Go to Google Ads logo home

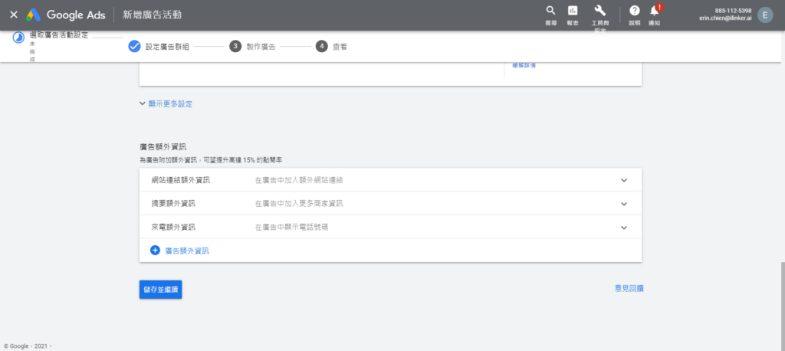66,15
